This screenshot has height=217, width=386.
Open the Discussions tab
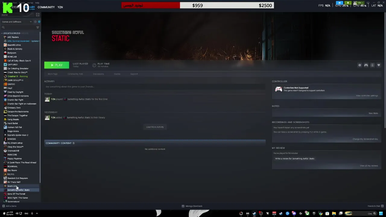click(x=98, y=74)
